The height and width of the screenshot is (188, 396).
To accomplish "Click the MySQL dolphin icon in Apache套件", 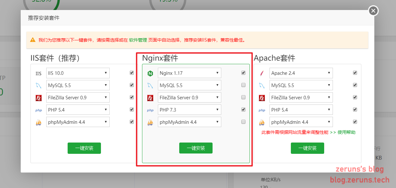I will tap(262, 85).
